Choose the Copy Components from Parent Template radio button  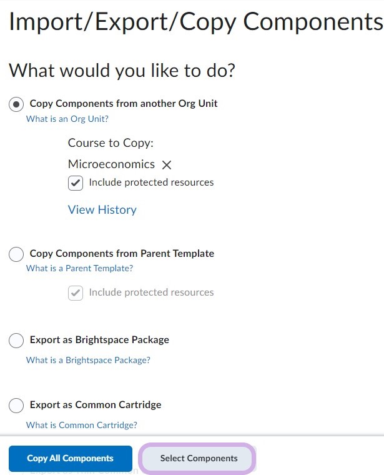point(17,254)
